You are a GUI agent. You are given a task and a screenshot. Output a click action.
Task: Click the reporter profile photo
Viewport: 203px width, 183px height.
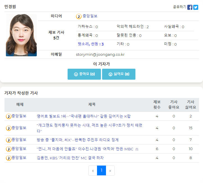click(x=21, y=35)
